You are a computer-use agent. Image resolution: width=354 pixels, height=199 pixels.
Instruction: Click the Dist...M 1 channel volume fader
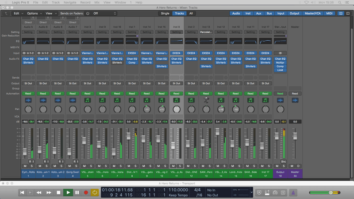click(128, 136)
